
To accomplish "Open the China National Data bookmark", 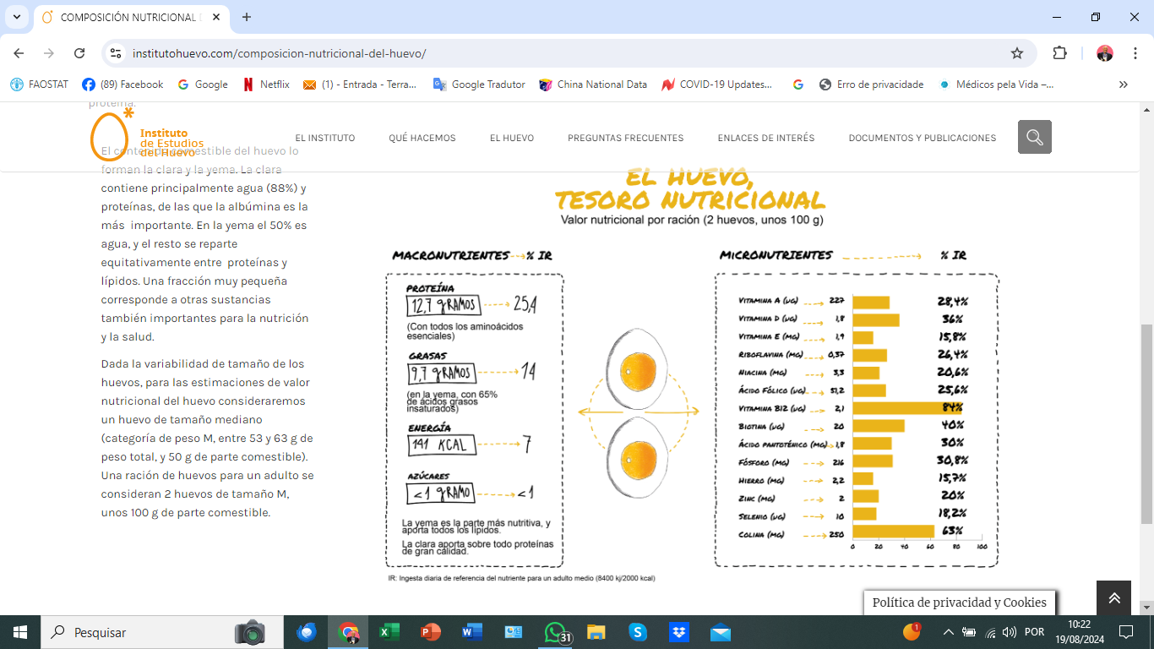I will (x=593, y=85).
